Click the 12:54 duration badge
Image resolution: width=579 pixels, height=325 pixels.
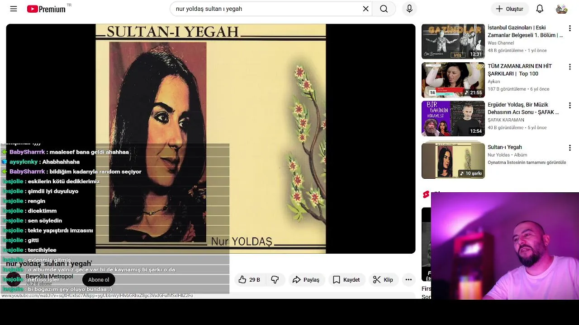pos(476,131)
